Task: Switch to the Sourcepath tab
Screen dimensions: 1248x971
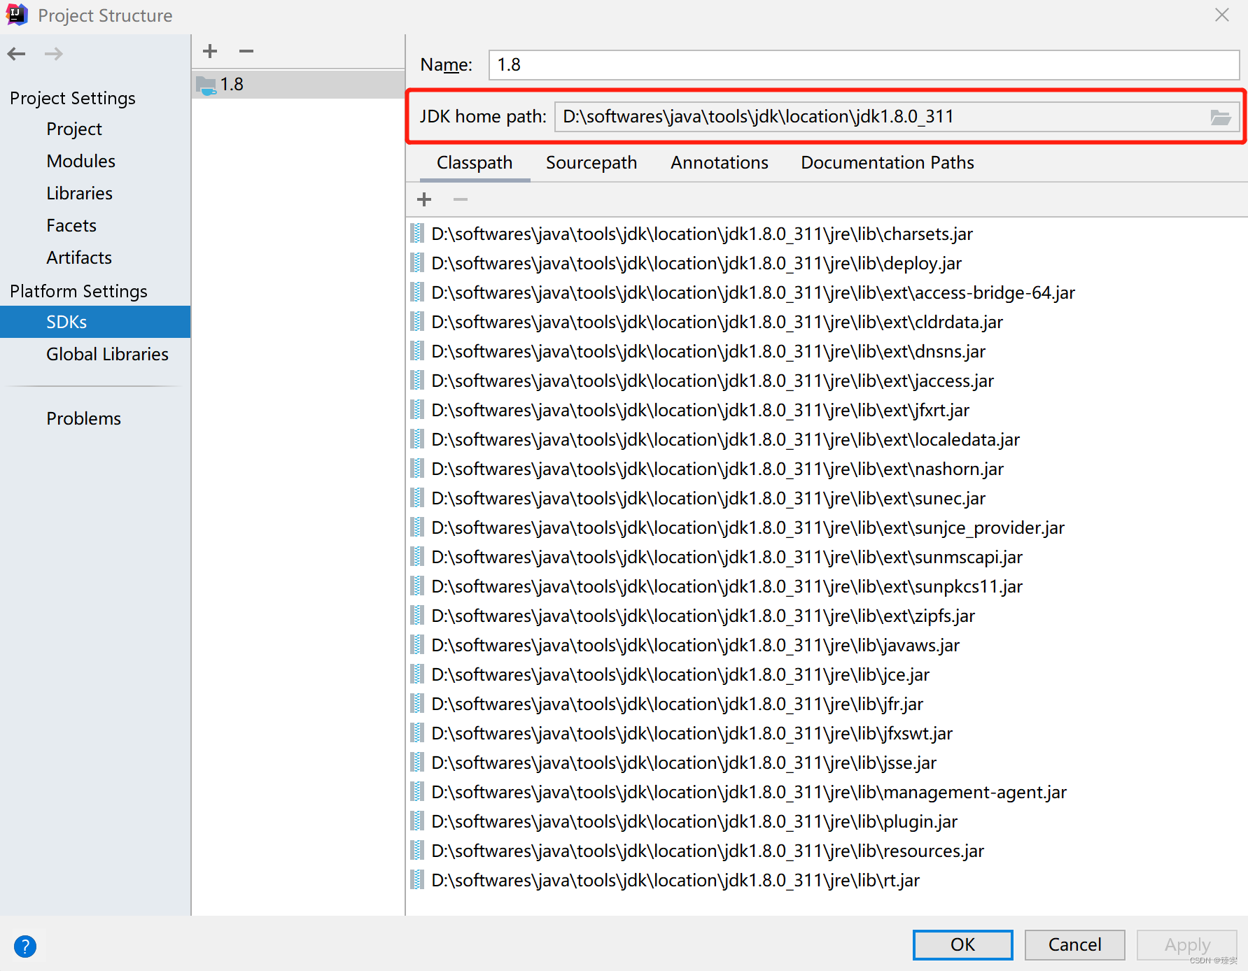Action: [591, 163]
